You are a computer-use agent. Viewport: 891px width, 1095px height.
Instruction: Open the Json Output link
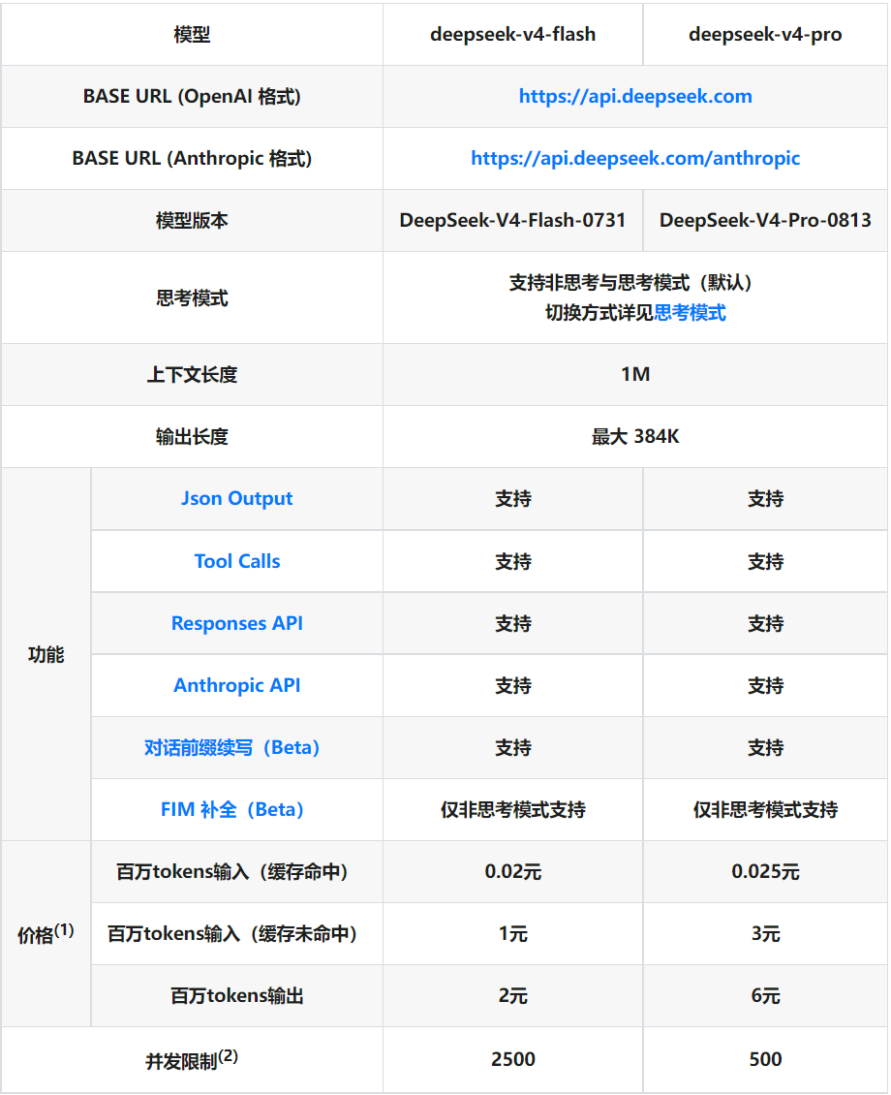point(236,499)
